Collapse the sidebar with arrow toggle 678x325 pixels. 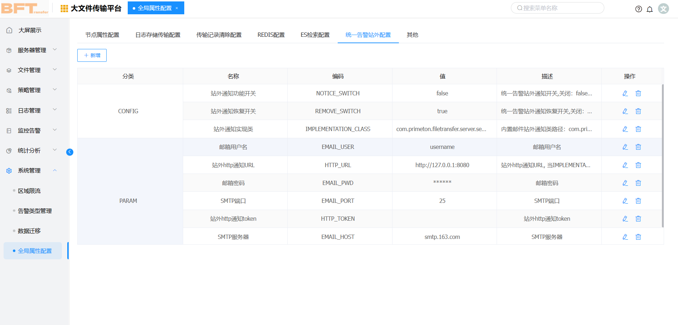pyautogui.click(x=70, y=152)
